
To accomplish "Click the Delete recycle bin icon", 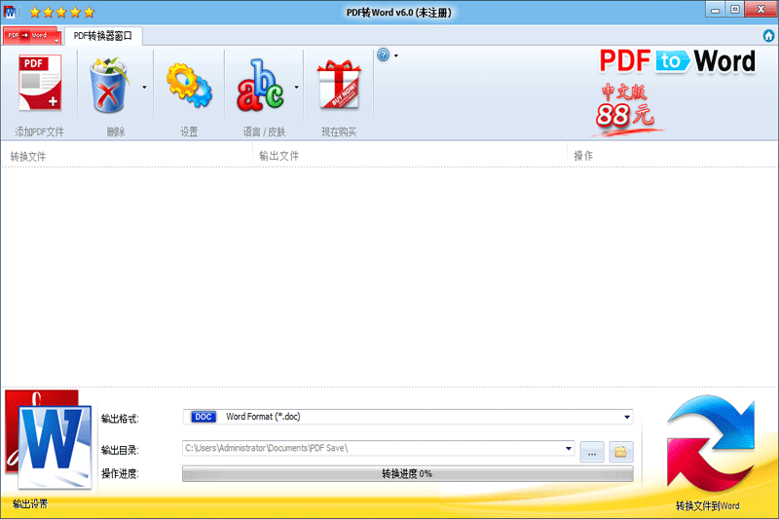I will 110,86.
